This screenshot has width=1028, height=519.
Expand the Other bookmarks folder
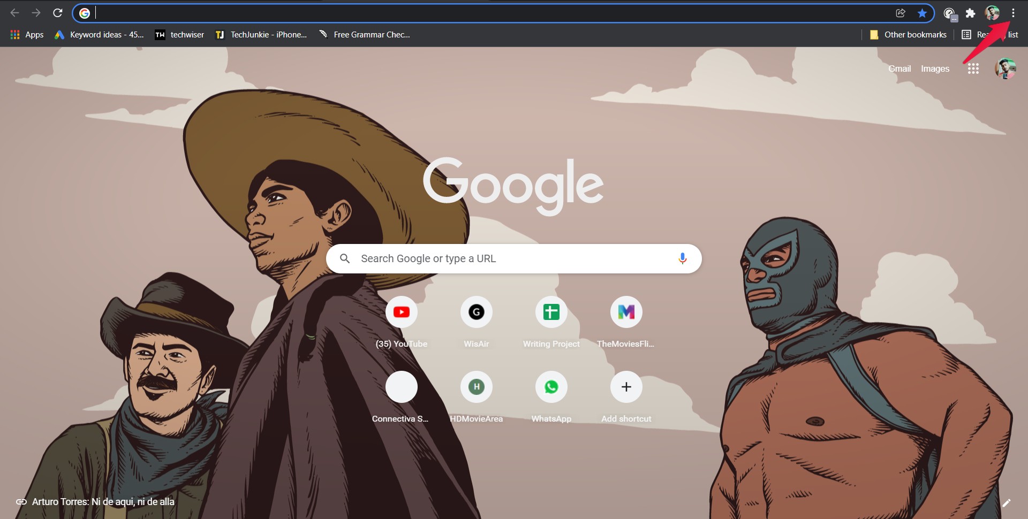pyautogui.click(x=908, y=35)
